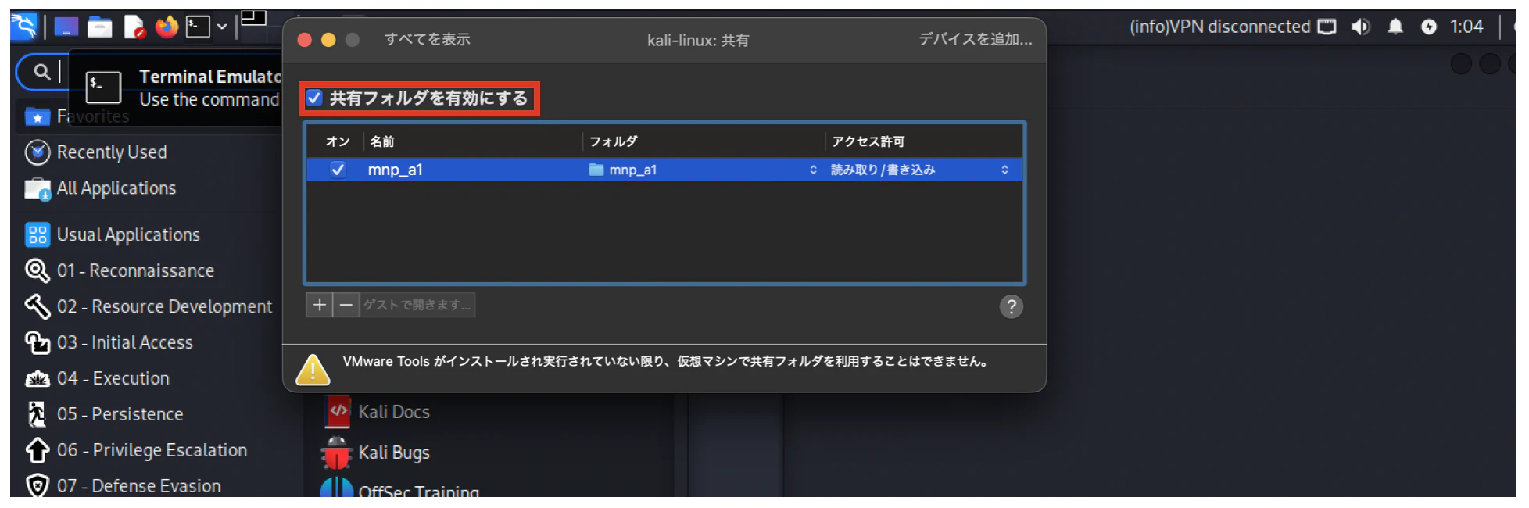Launch Firefox from the Kali panel

[x=167, y=27]
